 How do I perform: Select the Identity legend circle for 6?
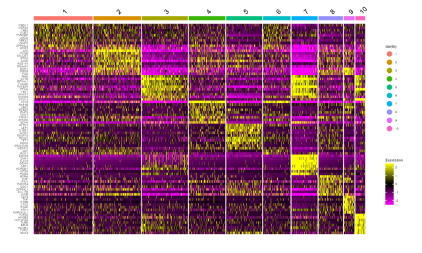pyautogui.click(x=390, y=95)
